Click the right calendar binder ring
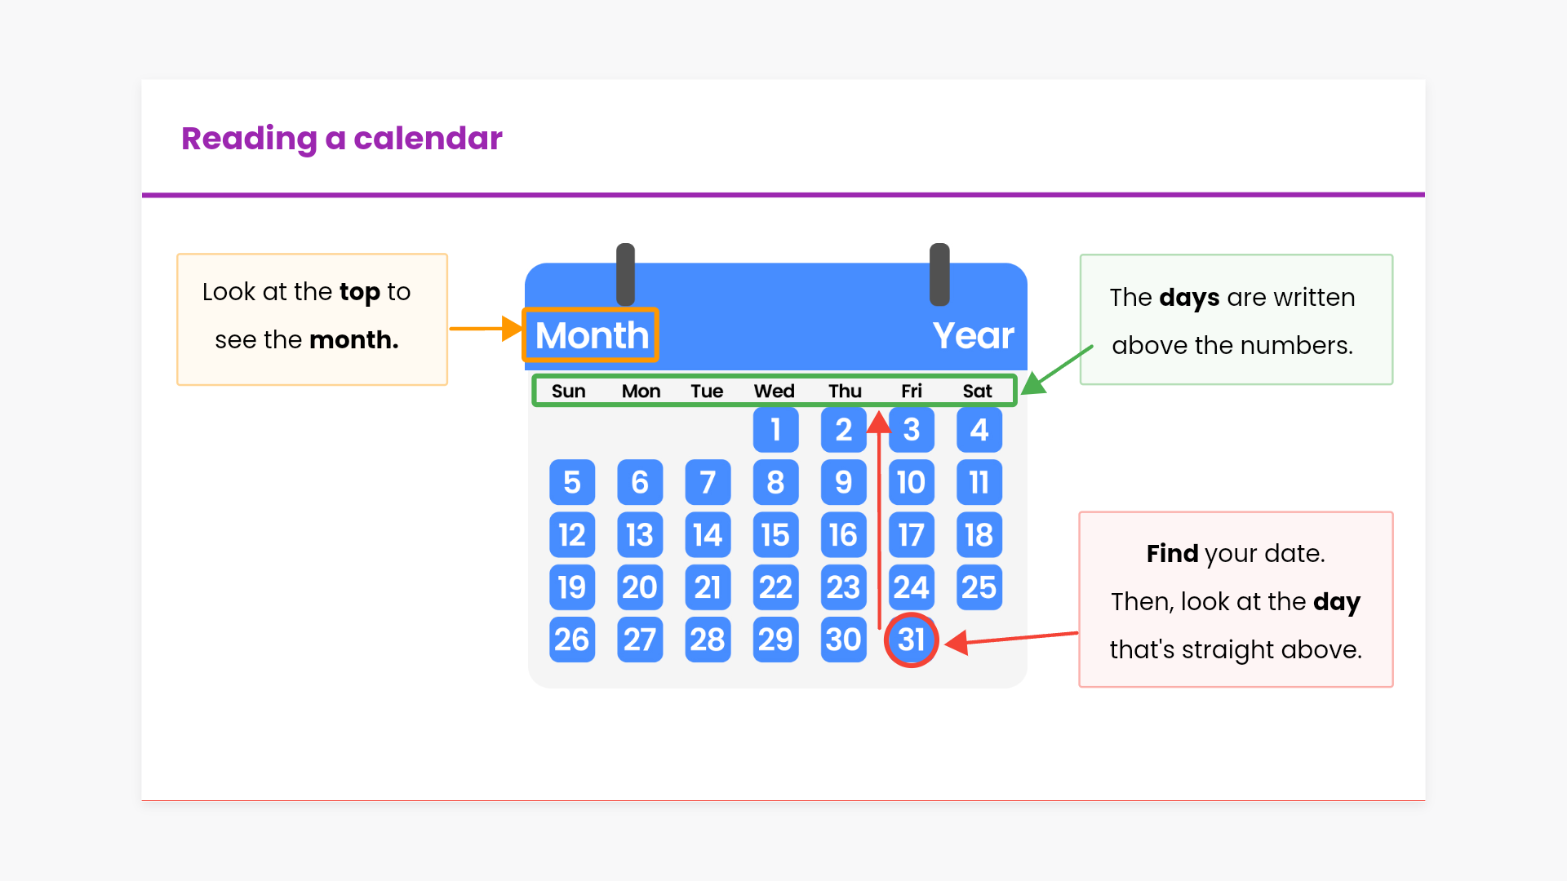This screenshot has height=881, width=1567. pyautogui.click(x=939, y=274)
